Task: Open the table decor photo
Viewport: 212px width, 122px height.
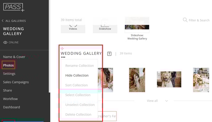Action: pos(201,80)
